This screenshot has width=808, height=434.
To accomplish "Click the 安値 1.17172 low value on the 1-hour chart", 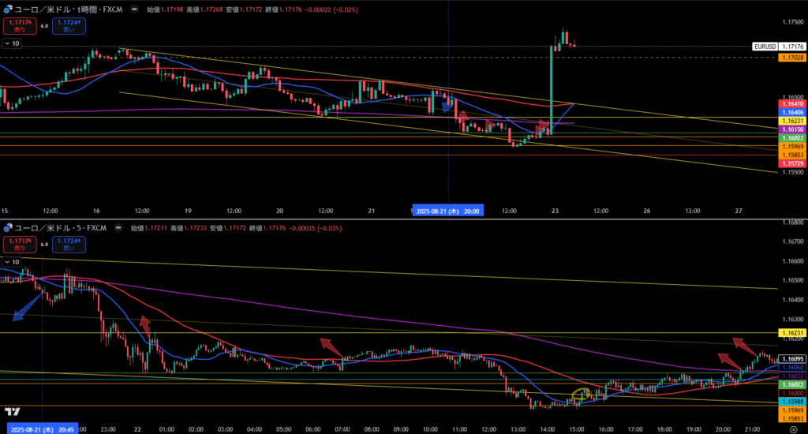I will pyautogui.click(x=245, y=9).
